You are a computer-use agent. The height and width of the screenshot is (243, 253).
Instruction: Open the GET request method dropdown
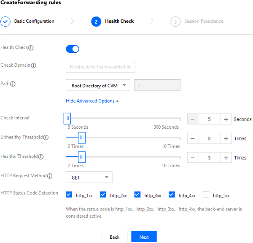pos(89,178)
